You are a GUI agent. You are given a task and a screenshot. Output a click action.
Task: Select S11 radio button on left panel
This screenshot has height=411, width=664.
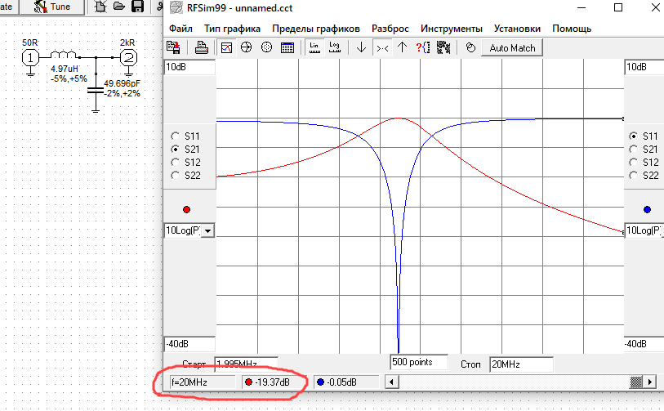(x=175, y=136)
